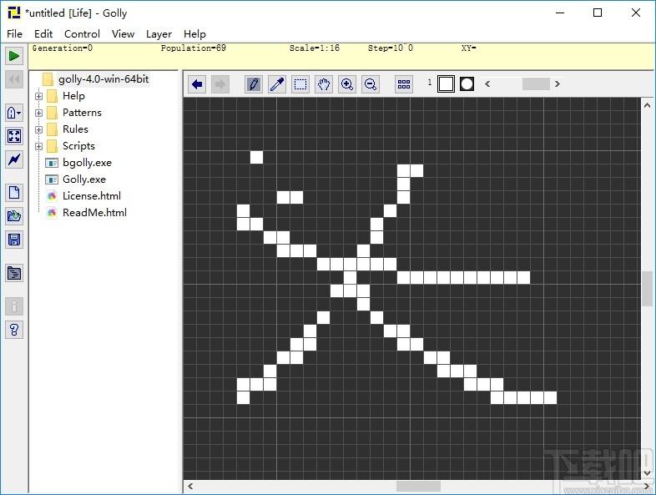
Task: Select the hand move tool
Action: pyautogui.click(x=324, y=84)
